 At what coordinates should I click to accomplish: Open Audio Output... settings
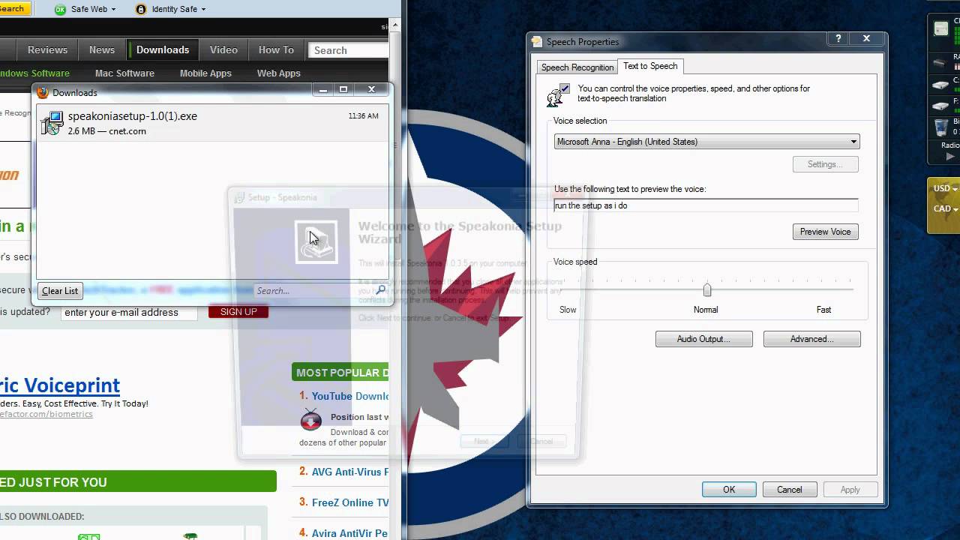tap(703, 339)
